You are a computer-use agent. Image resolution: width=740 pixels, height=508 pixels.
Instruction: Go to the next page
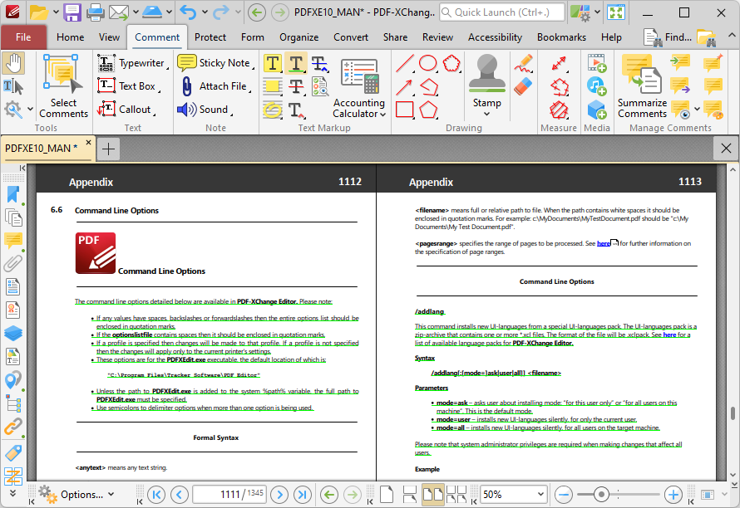[x=279, y=495]
